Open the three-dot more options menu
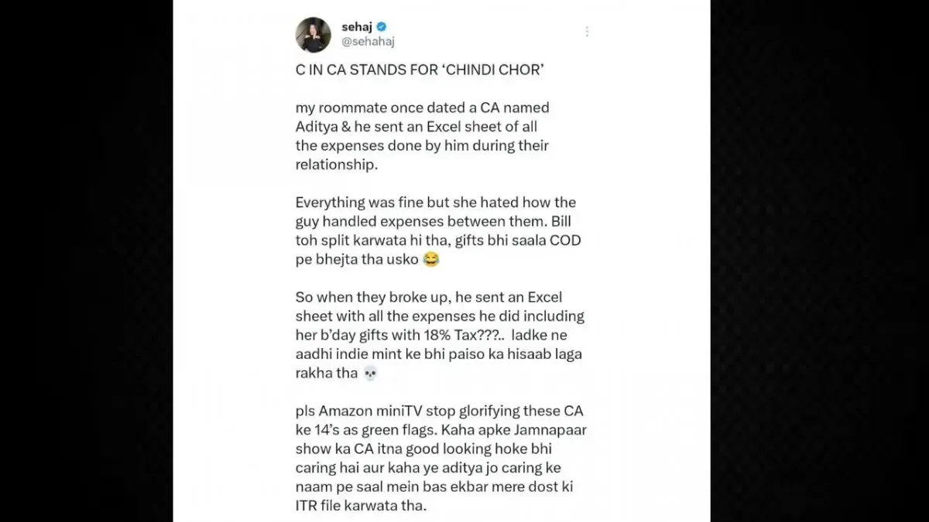929x522 pixels. coord(587,32)
